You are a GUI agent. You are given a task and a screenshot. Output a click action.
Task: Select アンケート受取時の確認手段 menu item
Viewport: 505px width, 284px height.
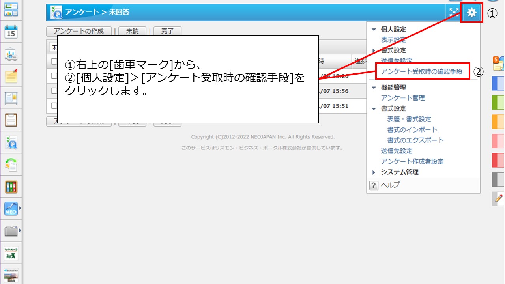pos(421,71)
